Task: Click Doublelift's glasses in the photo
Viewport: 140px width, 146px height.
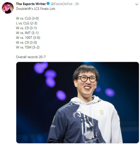Action: click(87, 79)
